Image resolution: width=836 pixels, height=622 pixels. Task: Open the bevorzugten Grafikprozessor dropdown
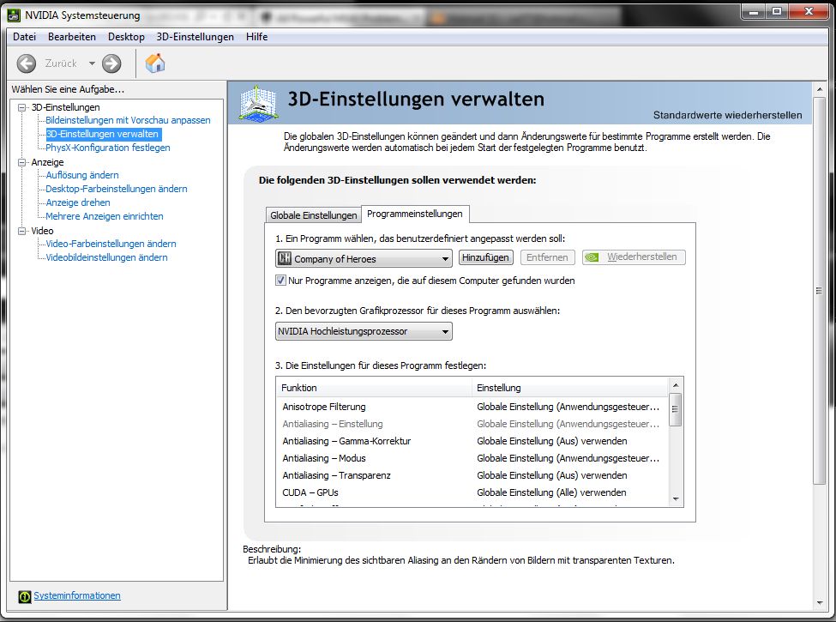pyautogui.click(x=364, y=331)
